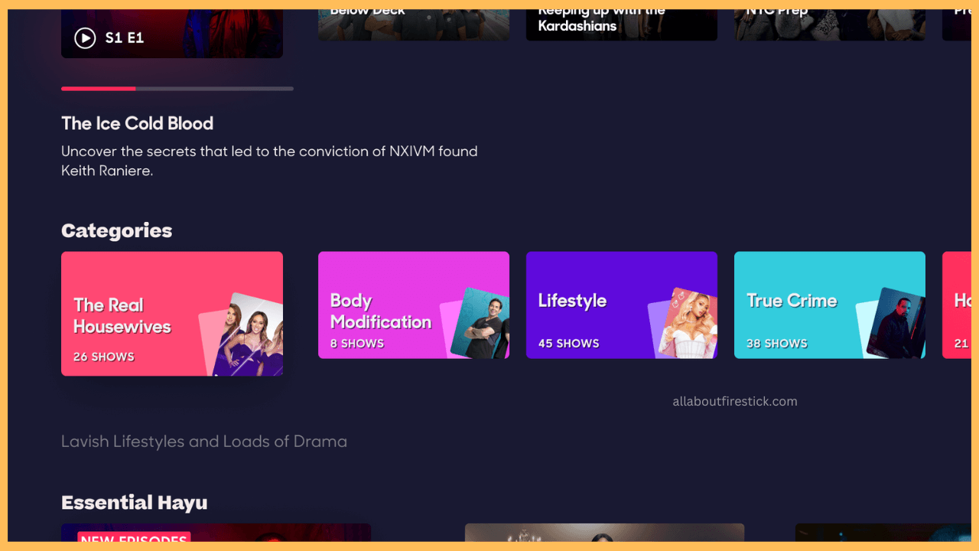The width and height of the screenshot is (979, 551).
Task: Open the True Crime category card
Action: [829, 305]
